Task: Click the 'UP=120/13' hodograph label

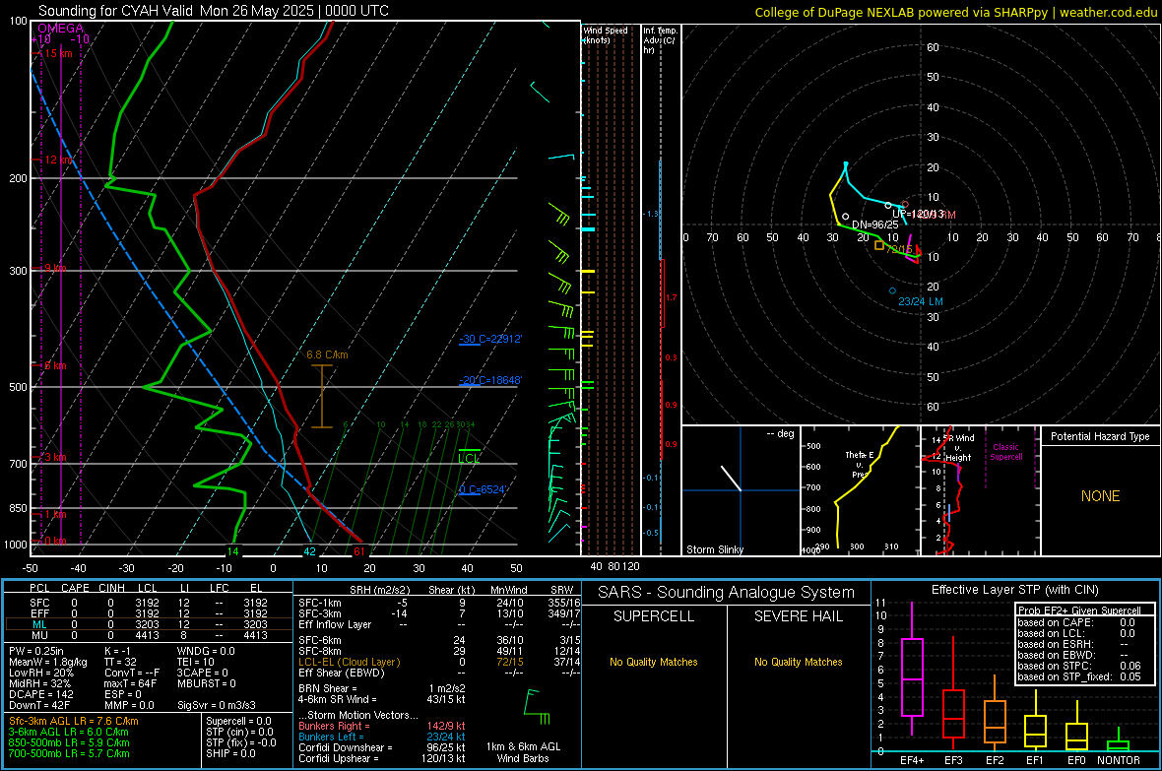Action: coord(918,215)
